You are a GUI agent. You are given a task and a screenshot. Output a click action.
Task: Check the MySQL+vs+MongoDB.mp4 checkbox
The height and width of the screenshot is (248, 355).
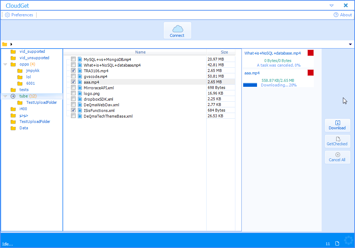tap(73, 59)
